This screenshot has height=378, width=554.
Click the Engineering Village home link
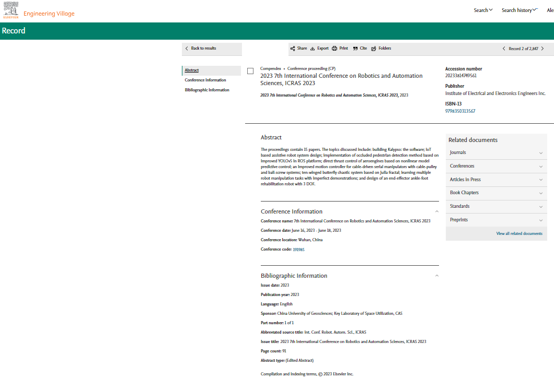coord(49,14)
